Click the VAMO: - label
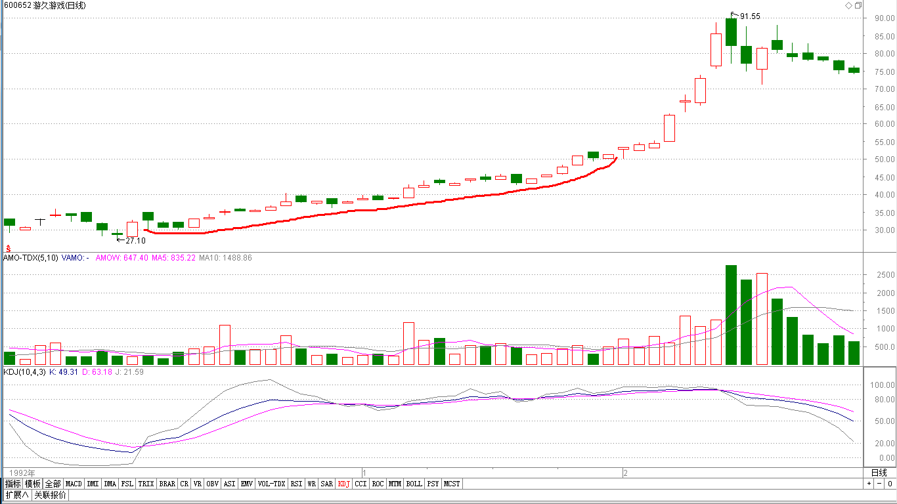Screen dimensions: 897x504 click(76, 258)
